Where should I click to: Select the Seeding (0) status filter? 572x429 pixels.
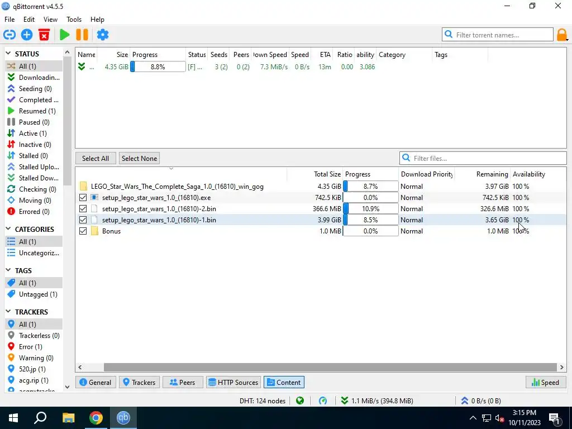pos(33,89)
